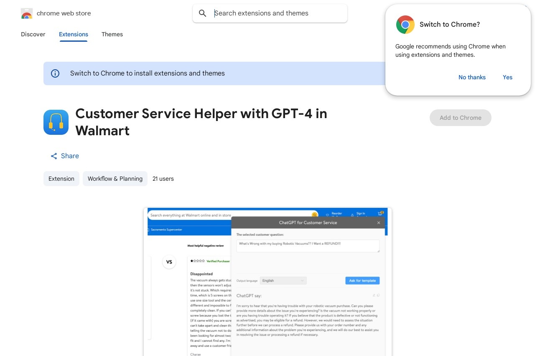The image size is (535, 356).
Task: Click the info icon in the blue banner
Action: [55, 73]
